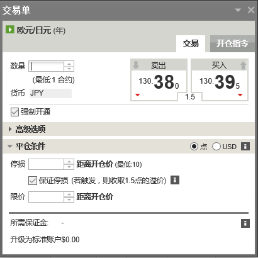Viewport: 258px width, 258px height.
Task: Toggle the 保证停损 checkbox
Action: (33, 181)
